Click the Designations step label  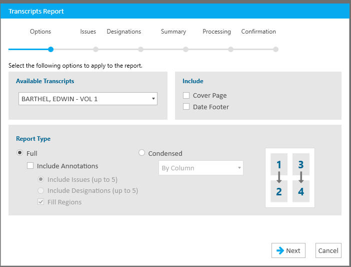124,32
